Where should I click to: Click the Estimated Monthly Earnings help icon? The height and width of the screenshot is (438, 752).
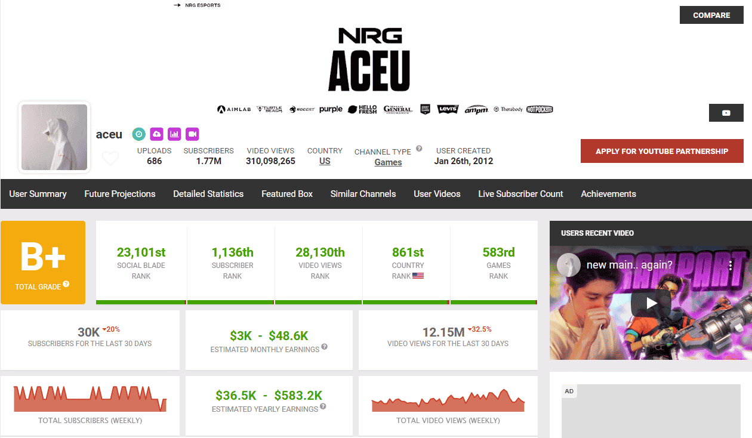click(324, 347)
